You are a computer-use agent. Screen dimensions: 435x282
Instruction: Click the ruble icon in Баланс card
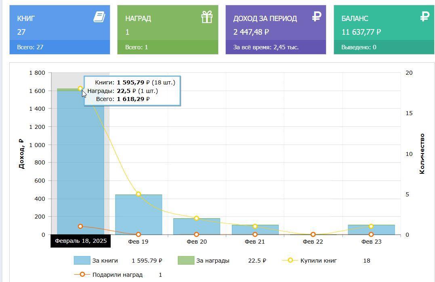click(x=424, y=17)
